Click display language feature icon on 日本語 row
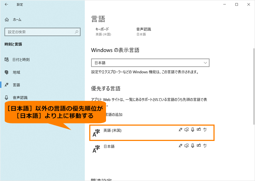This screenshot has height=181, width=255. pos(181,146)
